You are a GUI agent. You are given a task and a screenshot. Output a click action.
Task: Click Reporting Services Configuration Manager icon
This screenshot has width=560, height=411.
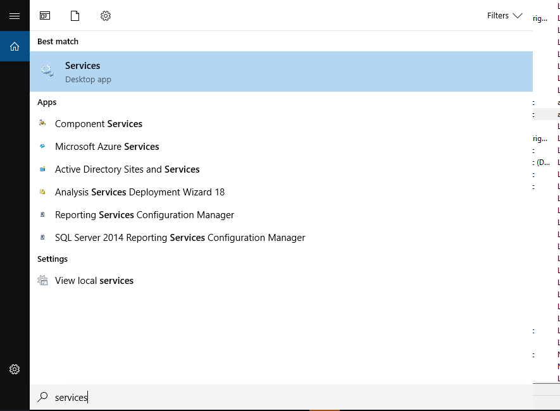pyautogui.click(x=42, y=214)
